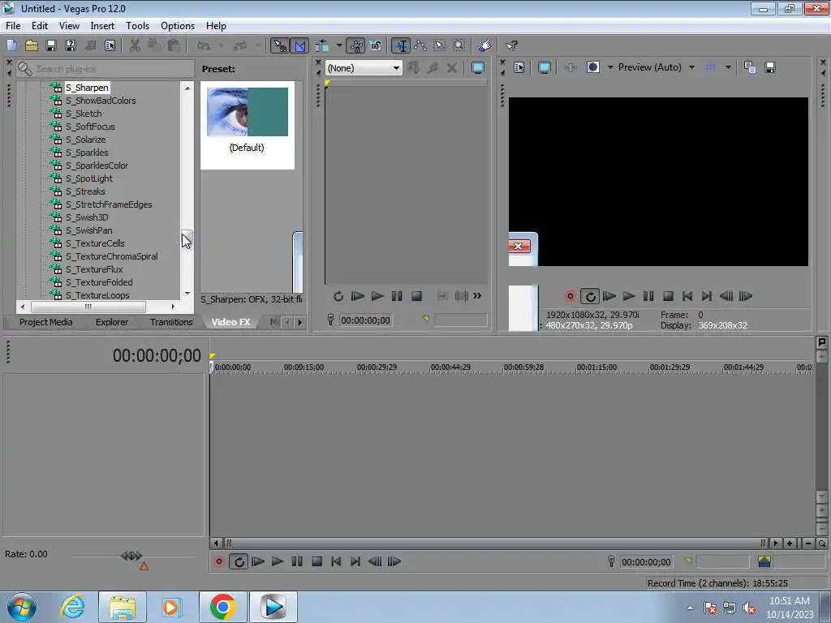Screen dimensions: 831x623
Task: Click the Save As toolbar icon
Action: pos(71,45)
